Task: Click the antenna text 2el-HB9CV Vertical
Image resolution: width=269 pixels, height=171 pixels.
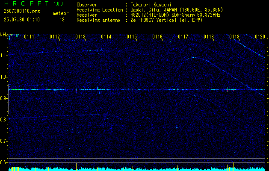Action: pyautogui.click(x=154, y=20)
